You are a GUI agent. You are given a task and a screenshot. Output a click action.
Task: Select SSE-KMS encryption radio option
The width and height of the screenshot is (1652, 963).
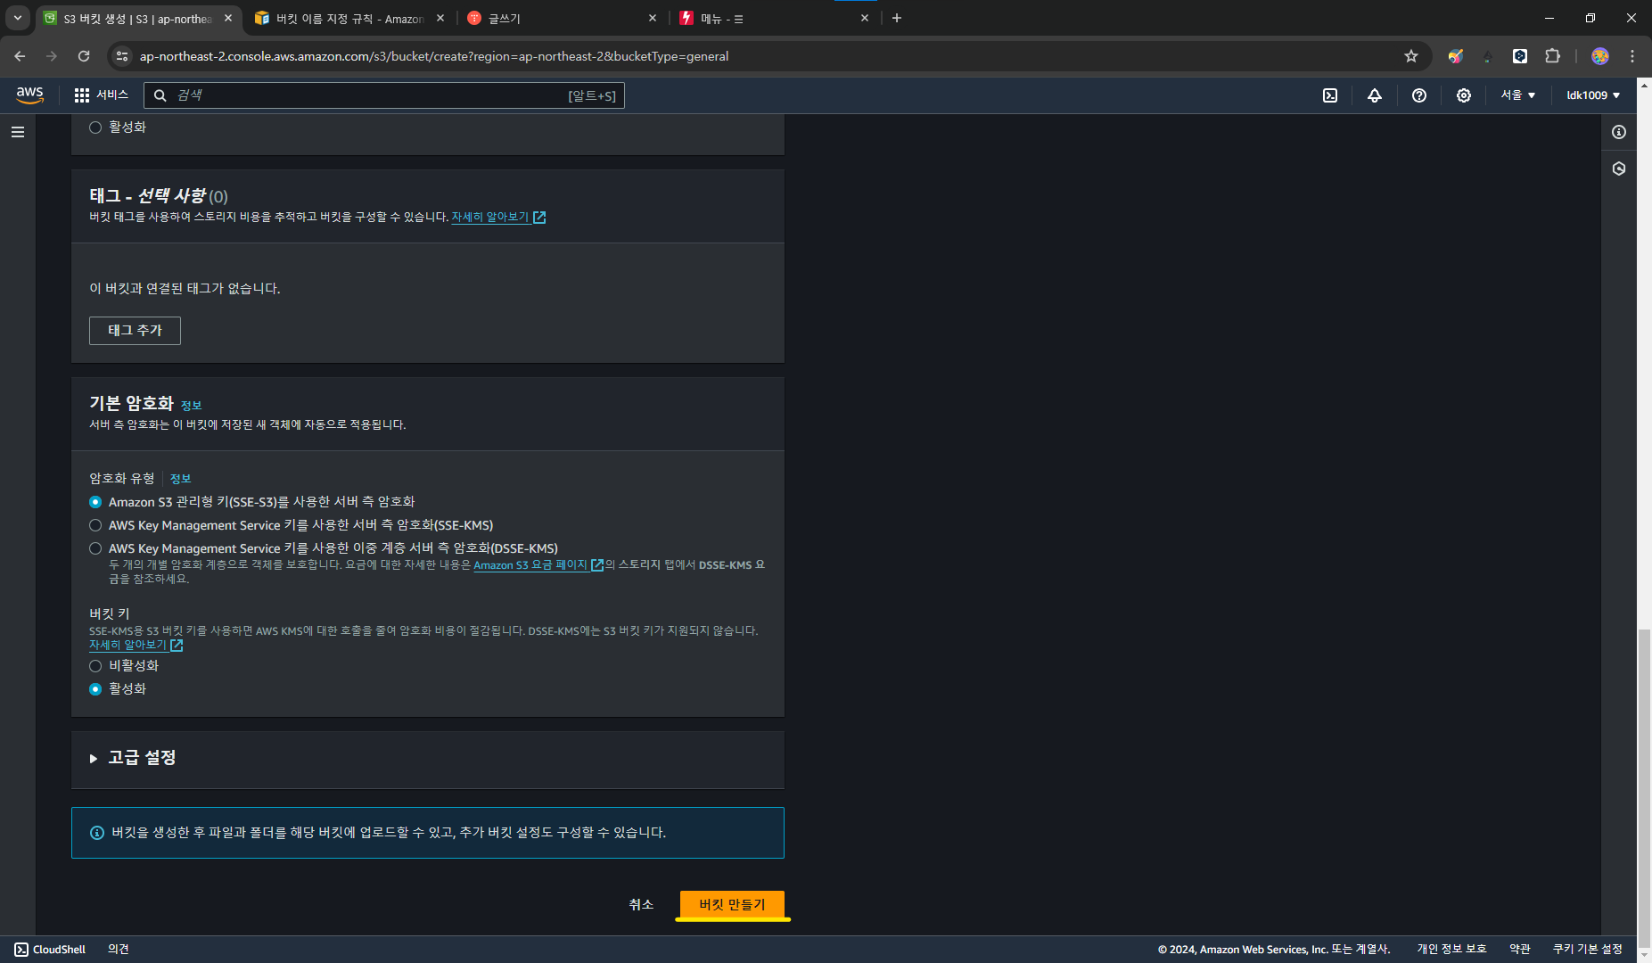tap(95, 525)
